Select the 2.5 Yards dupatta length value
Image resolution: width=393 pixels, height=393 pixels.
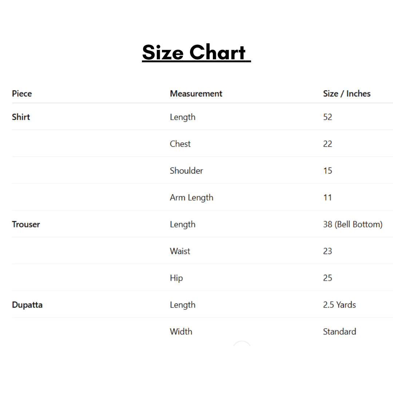click(339, 305)
